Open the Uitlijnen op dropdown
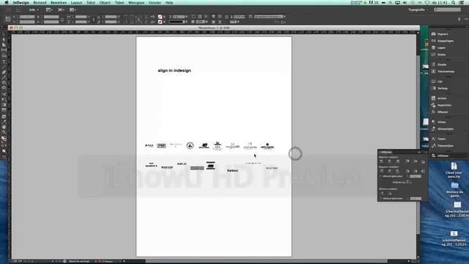 (x=409, y=183)
